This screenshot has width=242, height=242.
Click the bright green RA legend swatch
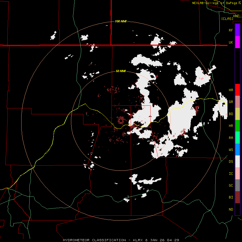(x=237, y=138)
